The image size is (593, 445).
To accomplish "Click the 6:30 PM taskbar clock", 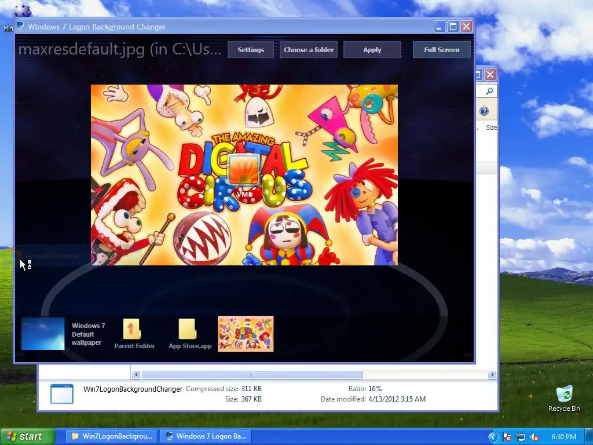I will click(x=564, y=437).
